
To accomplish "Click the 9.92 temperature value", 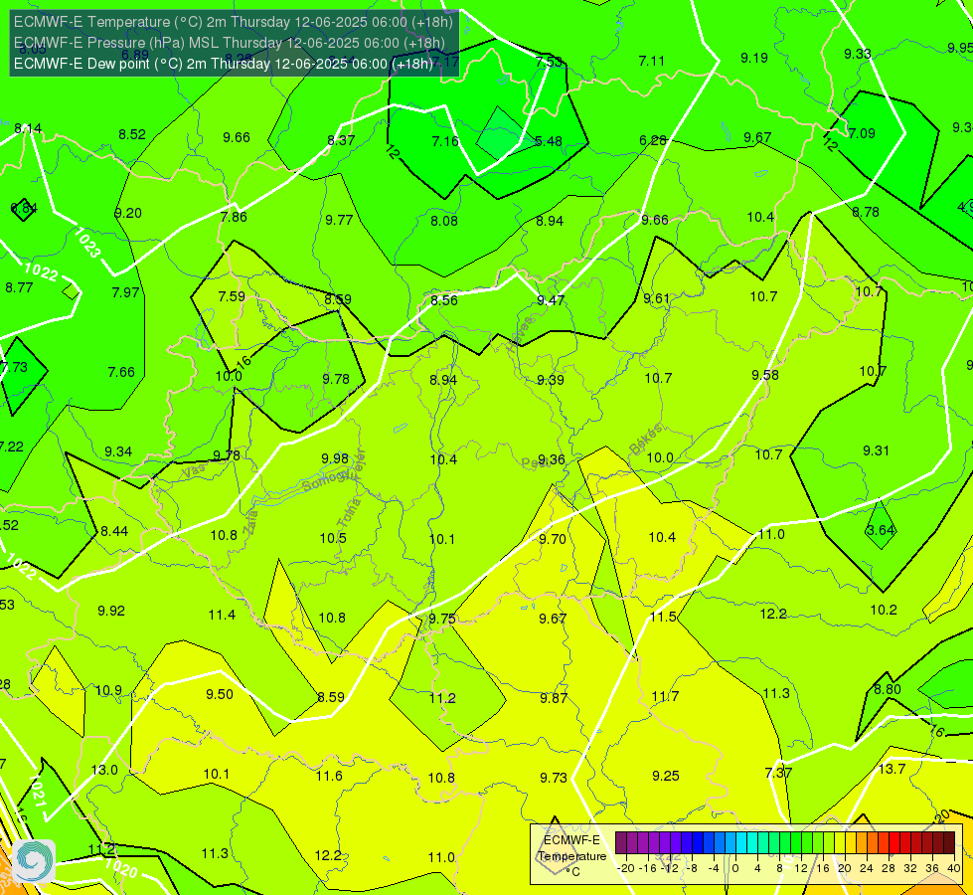I will pyautogui.click(x=111, y=611).
